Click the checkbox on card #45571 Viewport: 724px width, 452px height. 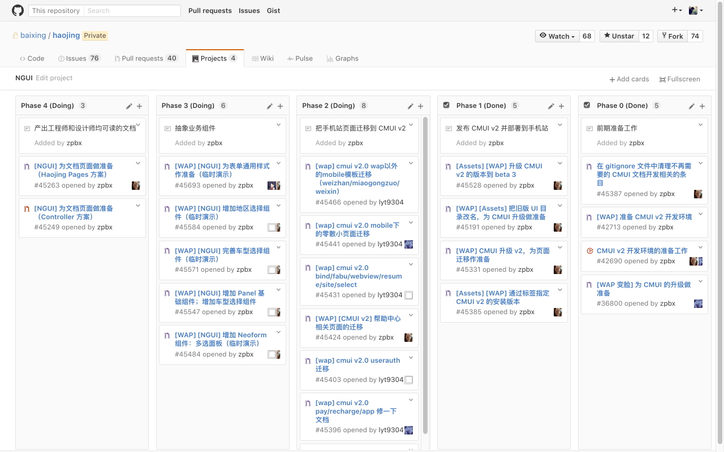(271, 270)
